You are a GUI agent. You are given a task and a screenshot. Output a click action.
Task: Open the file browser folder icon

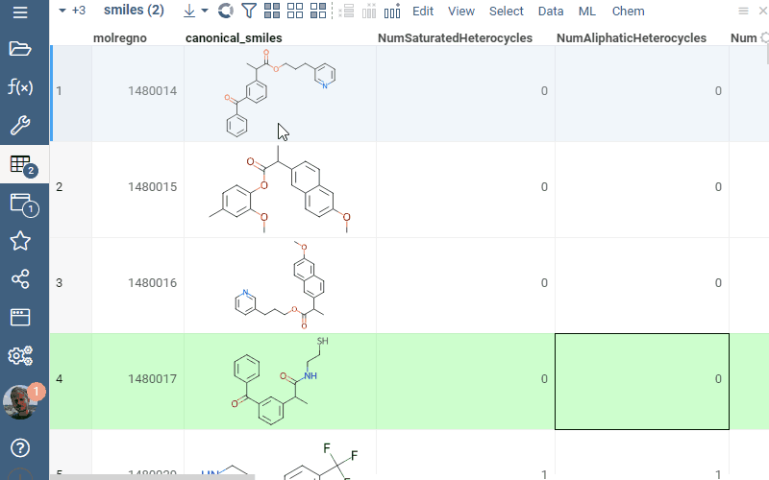[x=20, y=50]
